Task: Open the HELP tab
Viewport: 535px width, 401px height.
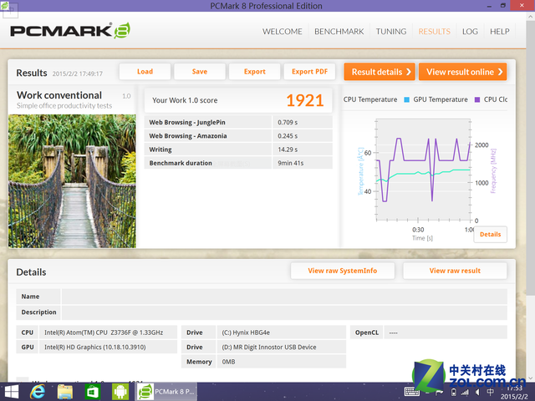Action: (500, 32)
